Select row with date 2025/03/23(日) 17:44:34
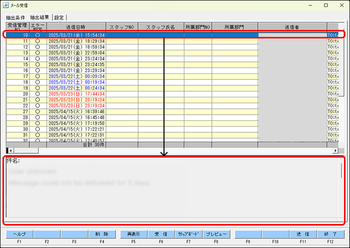 point(172,94)
